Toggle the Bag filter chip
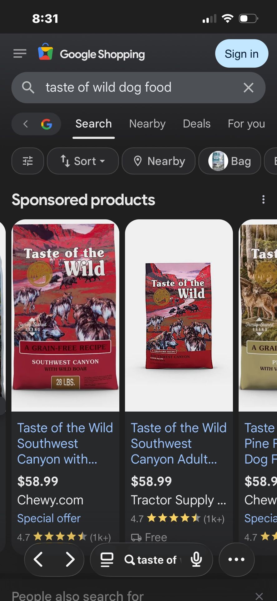 pyautogui.click(x=230, y=161)
